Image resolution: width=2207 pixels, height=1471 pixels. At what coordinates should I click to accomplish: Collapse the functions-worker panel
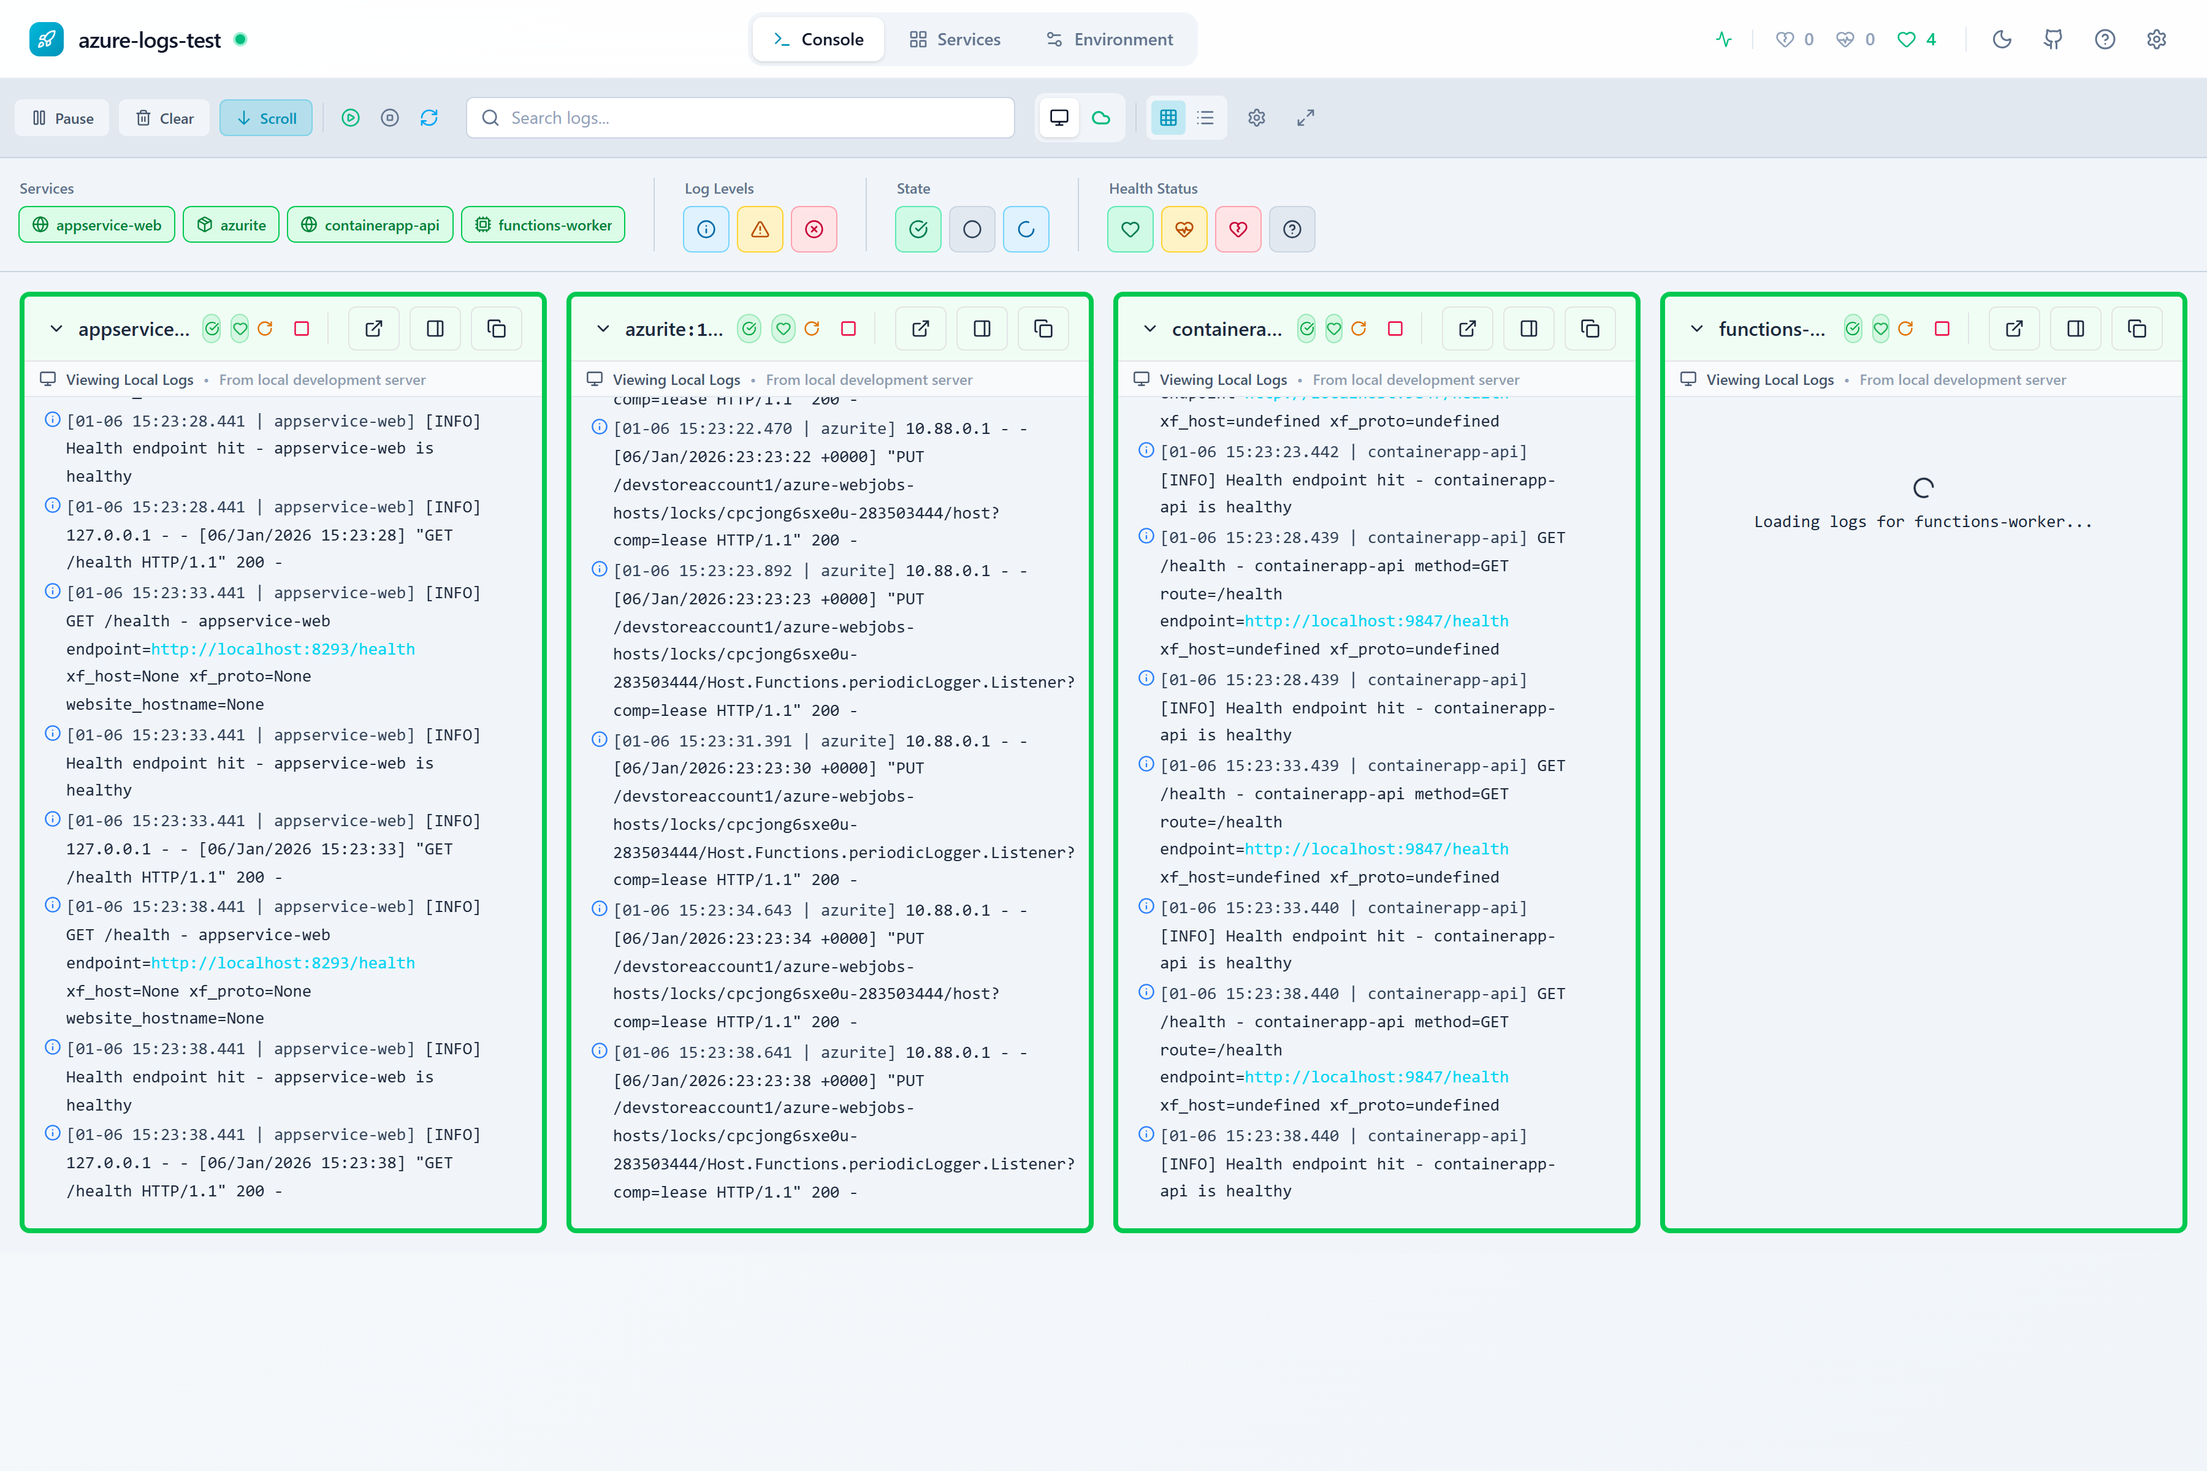(x=1696, y=329)
